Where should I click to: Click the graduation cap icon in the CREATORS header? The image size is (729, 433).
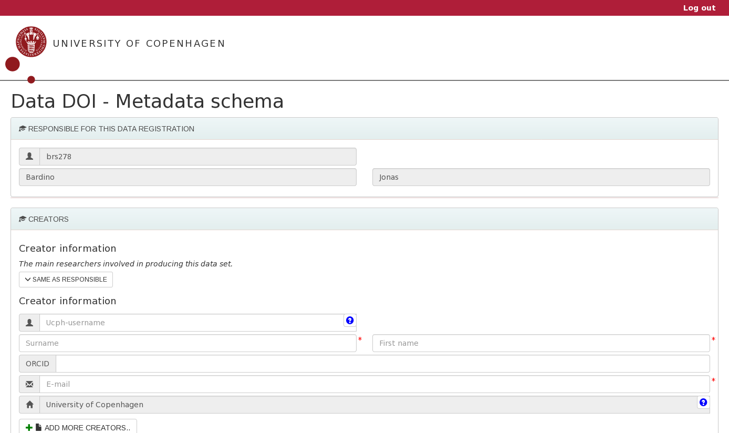pos(23,219)
